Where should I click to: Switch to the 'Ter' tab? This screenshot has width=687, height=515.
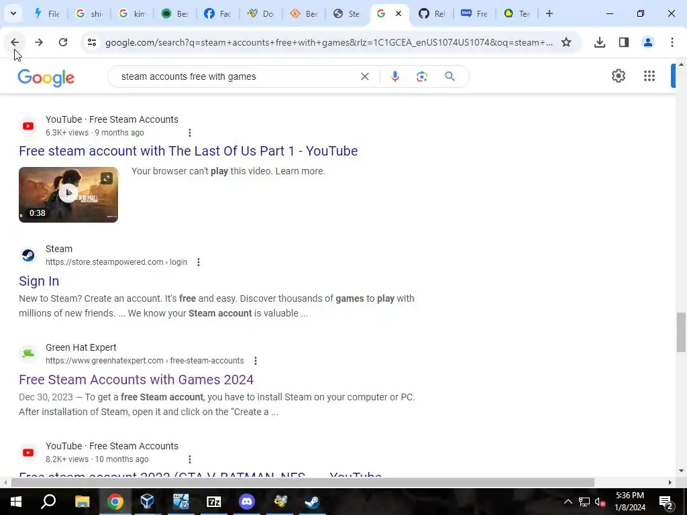click(x=518, y=14)
